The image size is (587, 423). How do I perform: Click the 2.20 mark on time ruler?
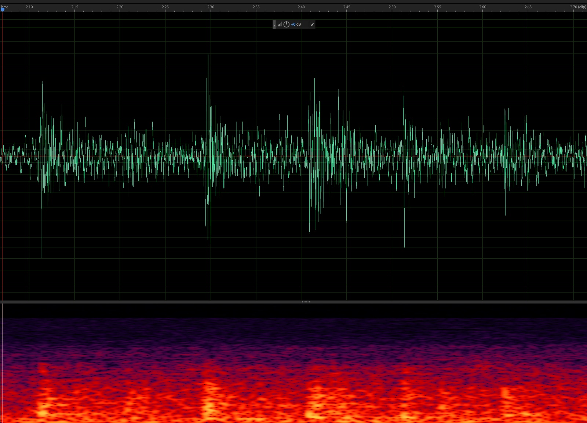[120, 7]
